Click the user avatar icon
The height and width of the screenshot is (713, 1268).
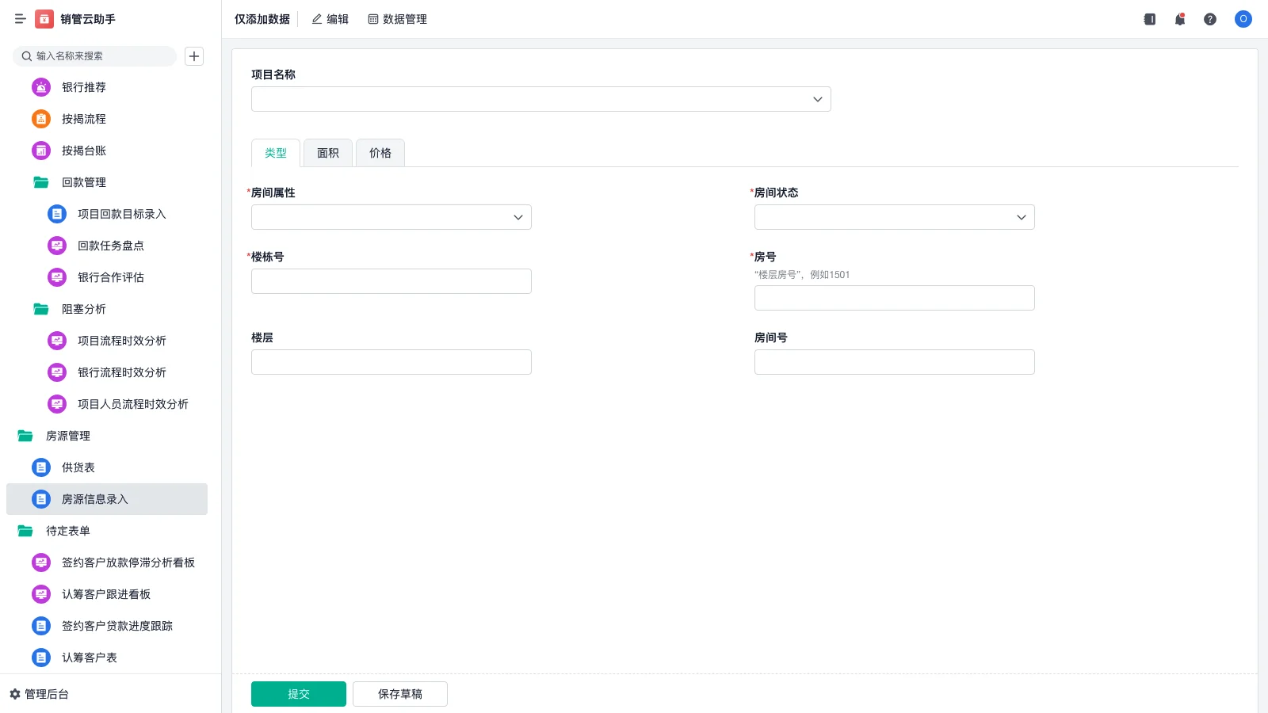point(1243,19)
